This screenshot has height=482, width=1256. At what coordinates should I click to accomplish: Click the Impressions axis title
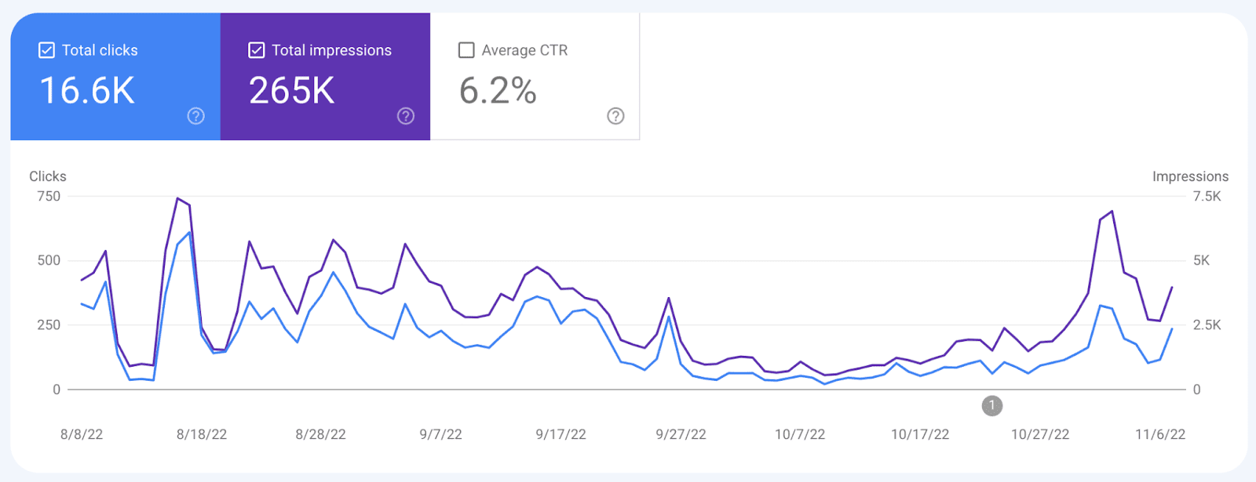1190,176
